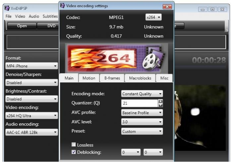Open the Encoding mode dropdown
The width and height of the screenshot is (232, 168).
[142, 94]
